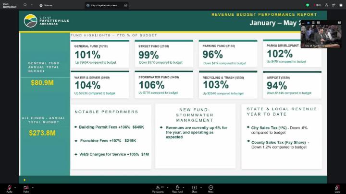The width and height of the screenshot is (346, 194).
Task: Expand the Participants options arrow
Action: pyautogui.click(x=168, y=188)
